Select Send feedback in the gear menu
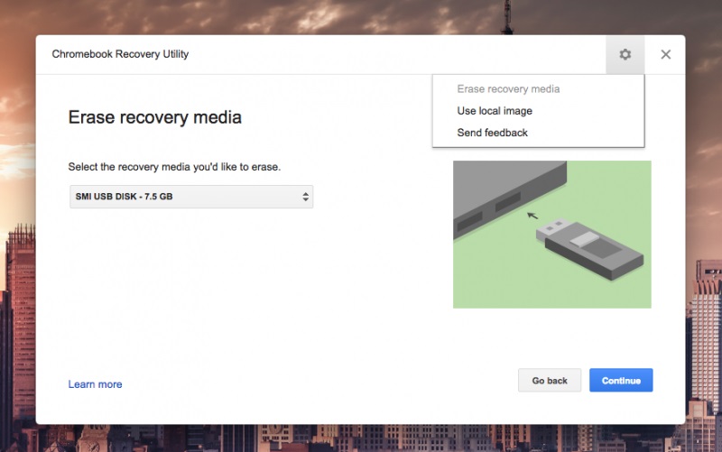722x452 pixels. (x=492, y=133)
